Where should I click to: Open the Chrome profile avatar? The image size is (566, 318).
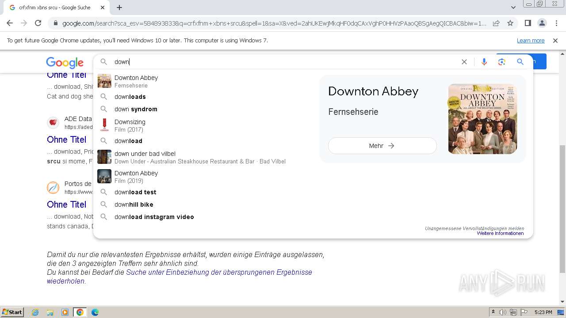pyautogui.click(x=542, y=23)
